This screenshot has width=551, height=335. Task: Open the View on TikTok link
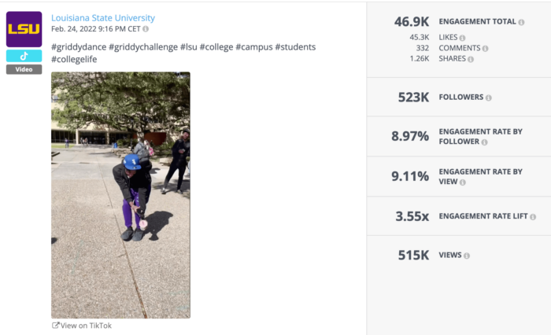coord(82,326)
